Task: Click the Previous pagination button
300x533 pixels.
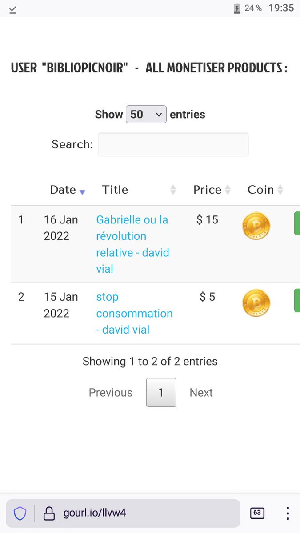Action: point(111,392)
